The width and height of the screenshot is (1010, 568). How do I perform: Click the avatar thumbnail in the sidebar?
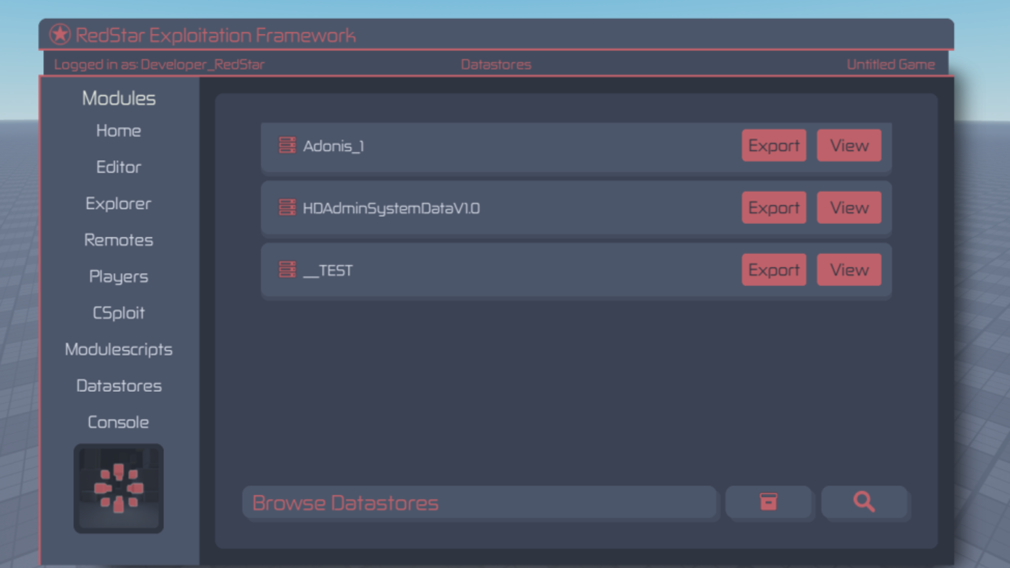pos(118,488)
